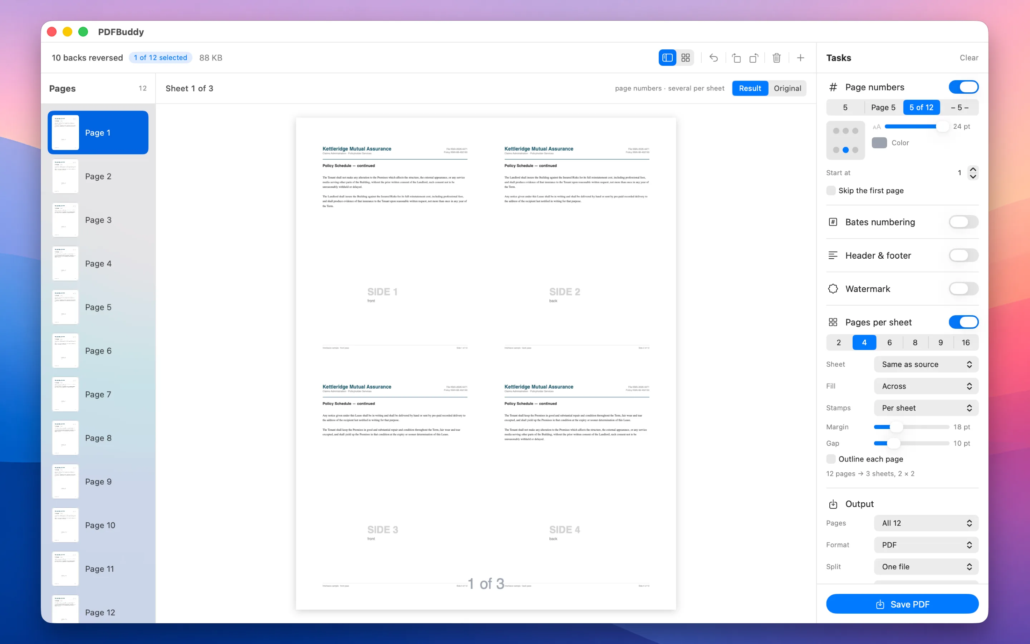
Task: Turn off Pages per sheet switch
Action: tap(963, 322)
